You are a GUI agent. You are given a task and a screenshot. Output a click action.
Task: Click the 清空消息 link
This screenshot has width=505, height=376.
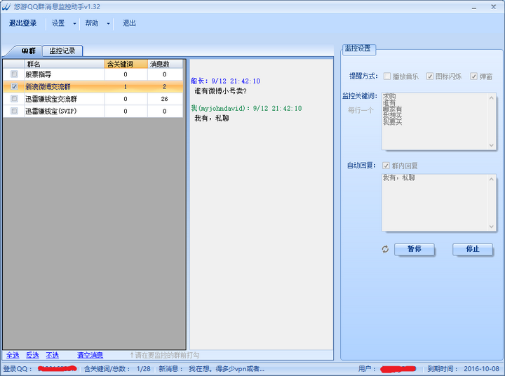click(90, 355)
